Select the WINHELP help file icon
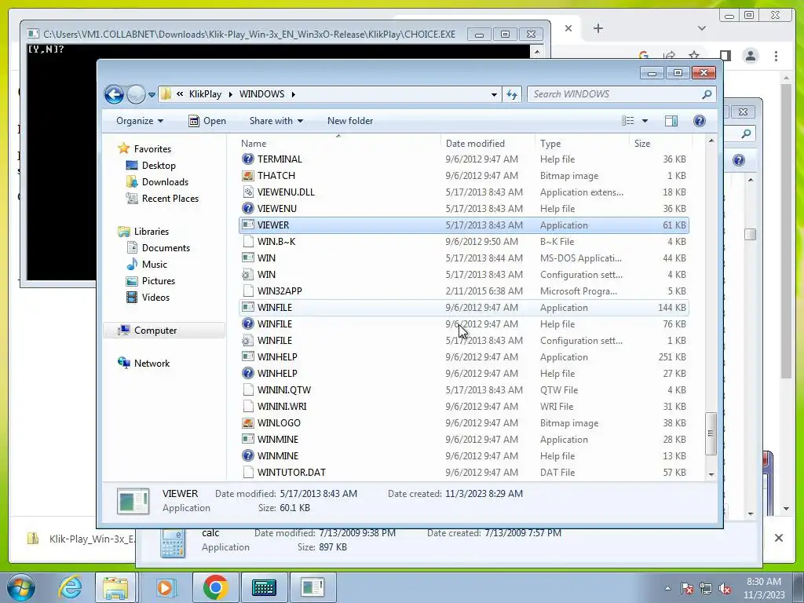 pos(247,373)
